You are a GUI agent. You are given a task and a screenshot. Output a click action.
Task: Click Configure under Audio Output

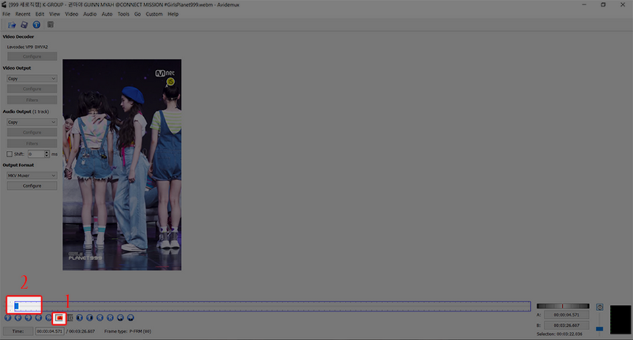32,132
